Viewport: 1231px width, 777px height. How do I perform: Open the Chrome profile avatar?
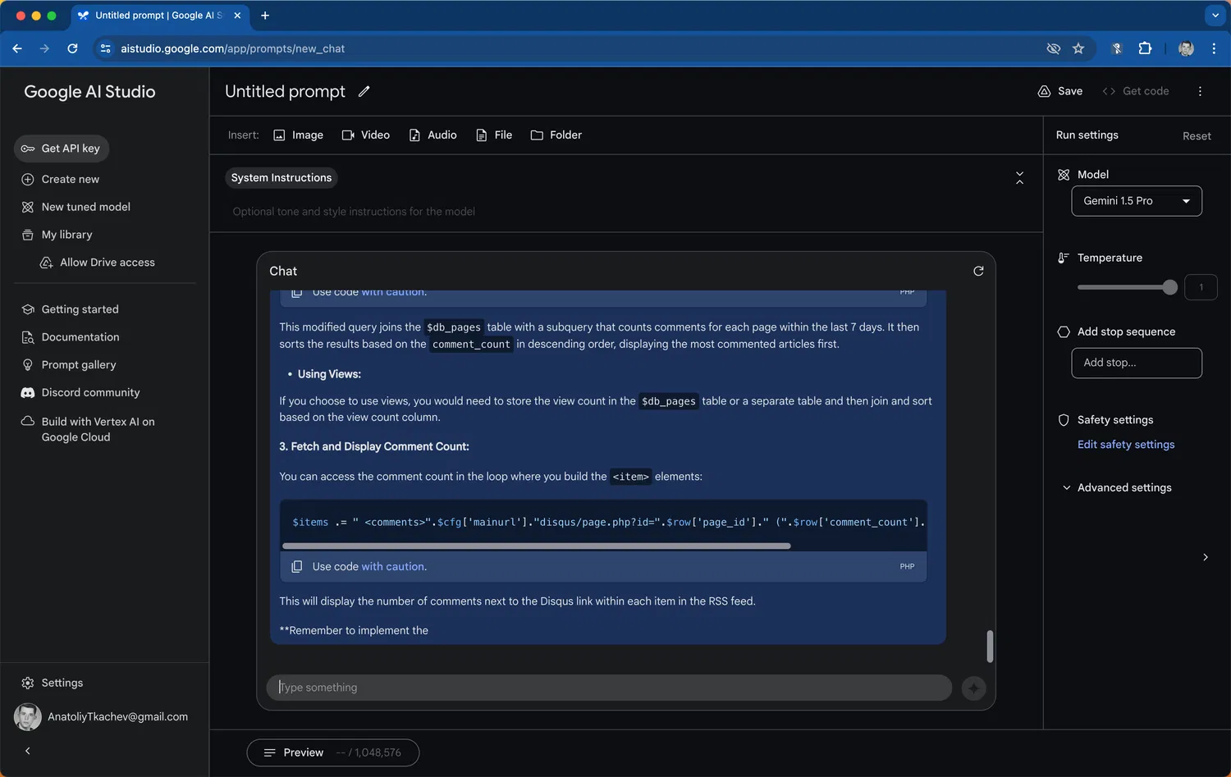click(x=1186, y=49)
